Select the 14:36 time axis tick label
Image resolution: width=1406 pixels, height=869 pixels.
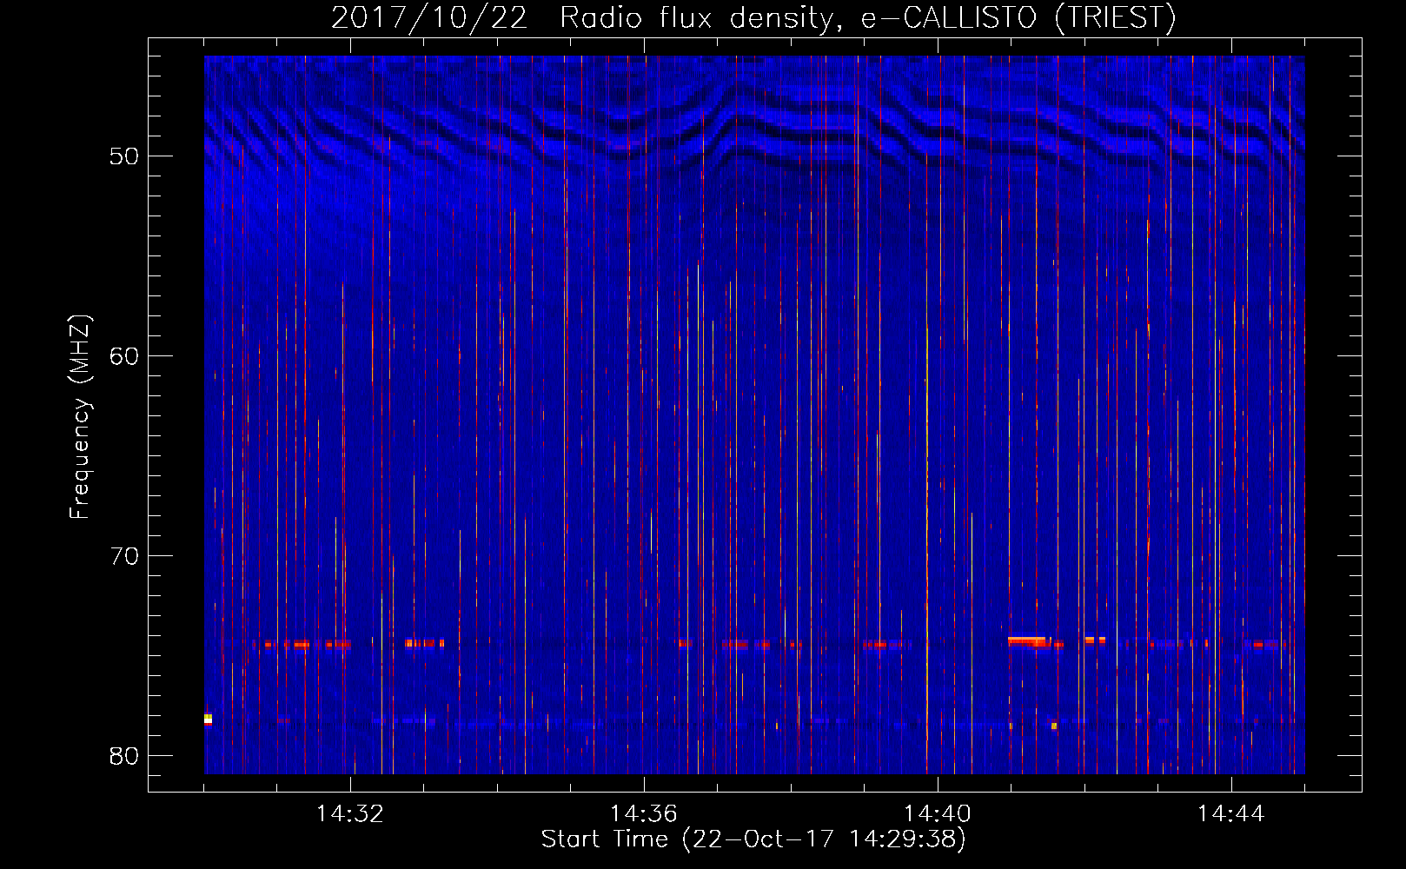click(x=644, y=814)
